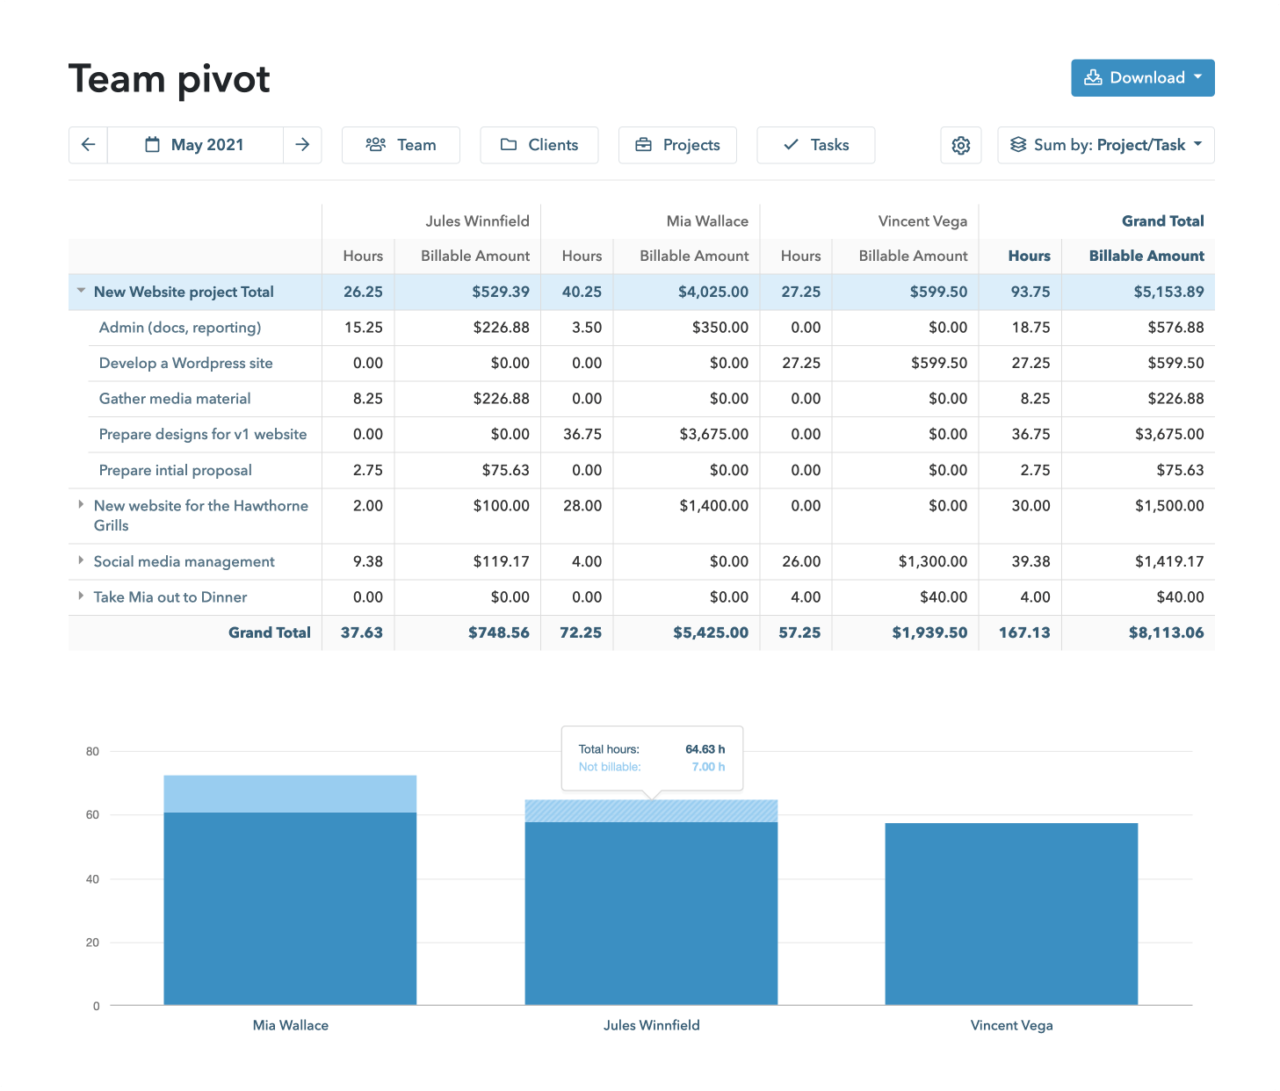Click the Team people icon in the filter bar
Screen dimensions: 1280x1091
(377, 145)
